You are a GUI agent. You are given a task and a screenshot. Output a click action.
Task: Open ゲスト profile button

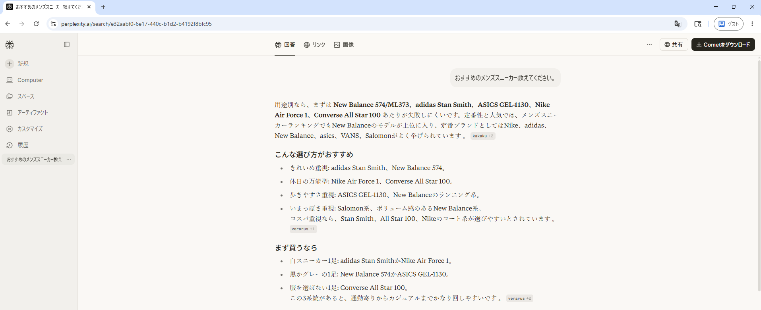[728, 24]
